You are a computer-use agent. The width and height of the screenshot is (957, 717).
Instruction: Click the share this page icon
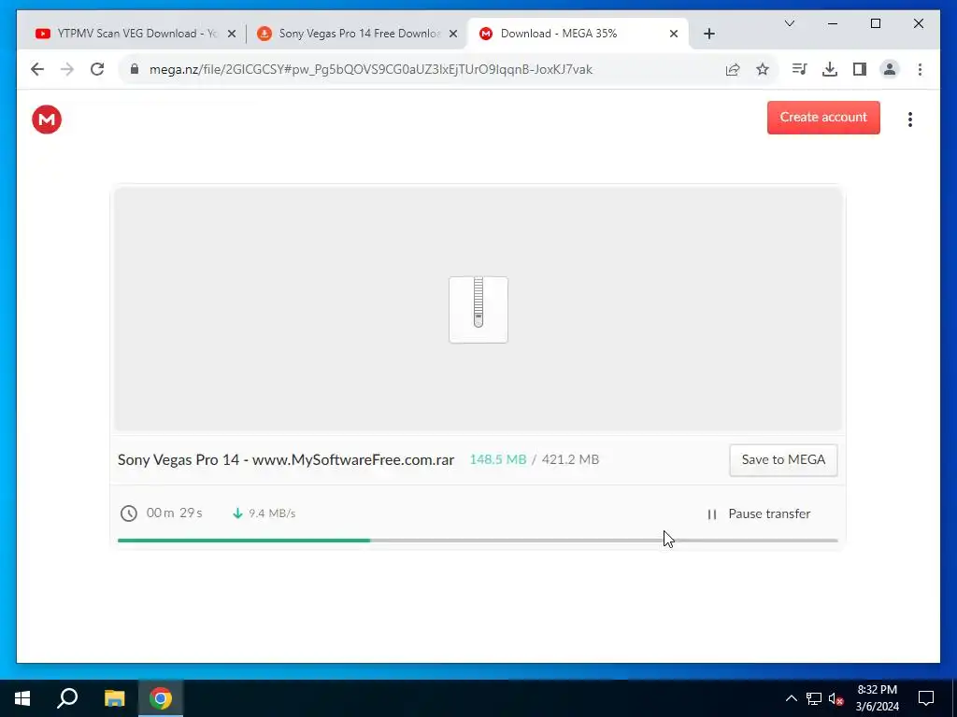[x=733, y=69]
